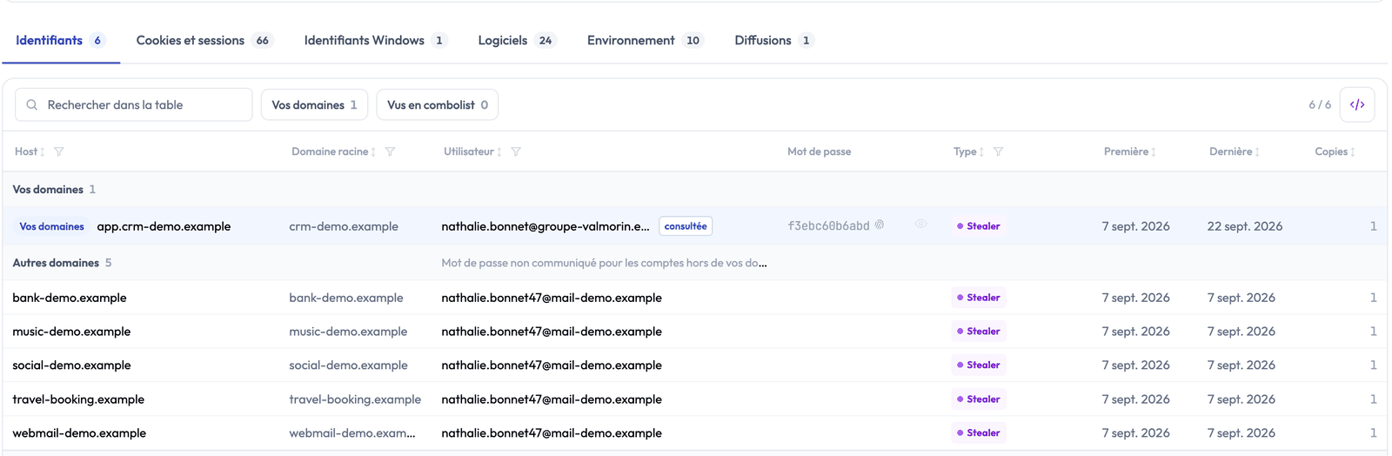This screenshot has height=456, width=1392.
Task: Click the fingerprint icon beside the password hash
Action: 880,225
